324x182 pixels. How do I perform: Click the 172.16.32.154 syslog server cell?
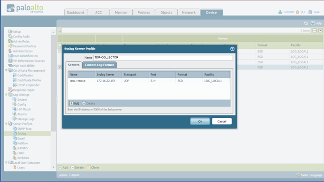click(x=106, y=81)
